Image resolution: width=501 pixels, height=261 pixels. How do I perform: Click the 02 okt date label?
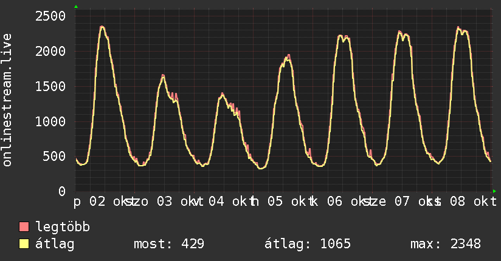tap(109, 202)
